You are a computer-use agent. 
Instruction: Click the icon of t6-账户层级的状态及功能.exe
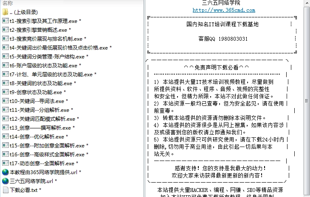(x=6, y=65)
